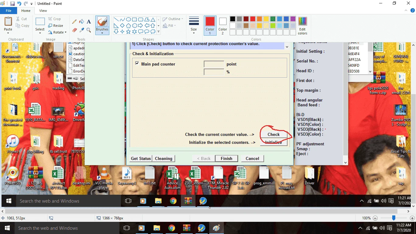Choose the Rounded rectangle shape

click(141, 19)
